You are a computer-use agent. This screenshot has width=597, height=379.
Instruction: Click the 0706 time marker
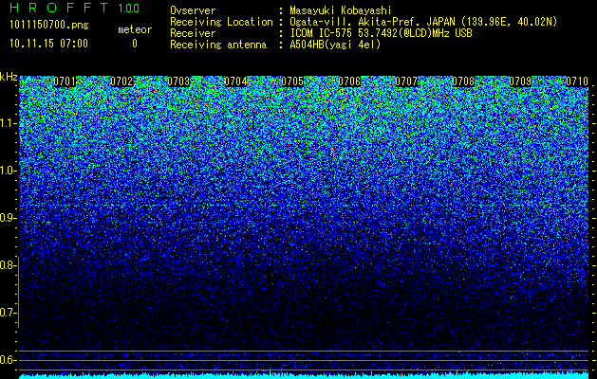tap(349, 81)
